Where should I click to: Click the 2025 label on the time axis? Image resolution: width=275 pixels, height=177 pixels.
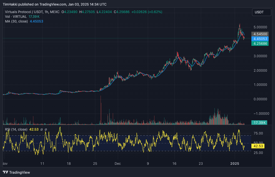(235, 164)
